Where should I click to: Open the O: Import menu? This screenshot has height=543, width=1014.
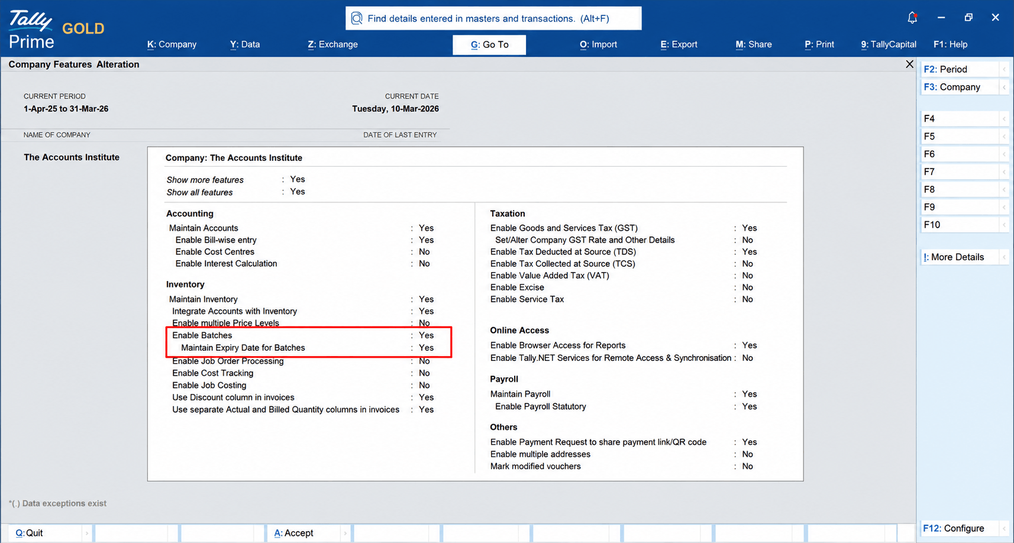coord(598,44)
